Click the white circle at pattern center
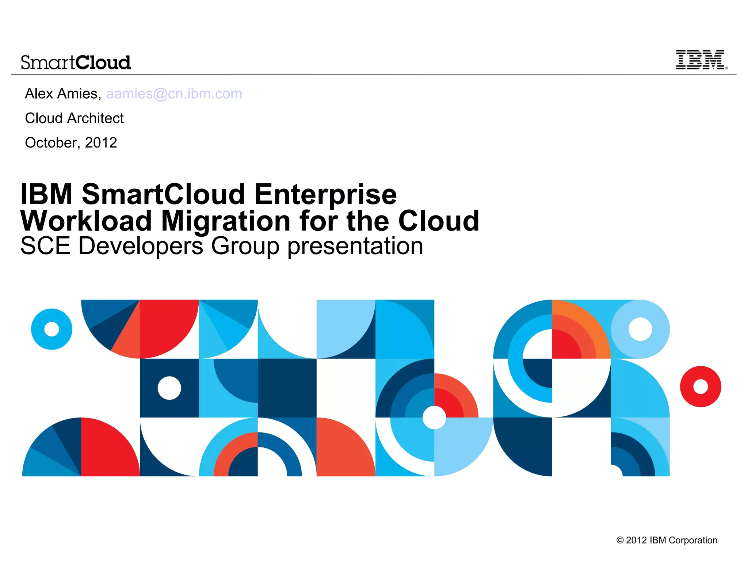Image resolution: width=748 pixels, height=561 pixels. [434, 417]
